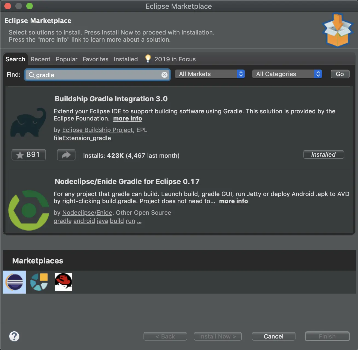Switch to the Popular tab

[67, 59]
